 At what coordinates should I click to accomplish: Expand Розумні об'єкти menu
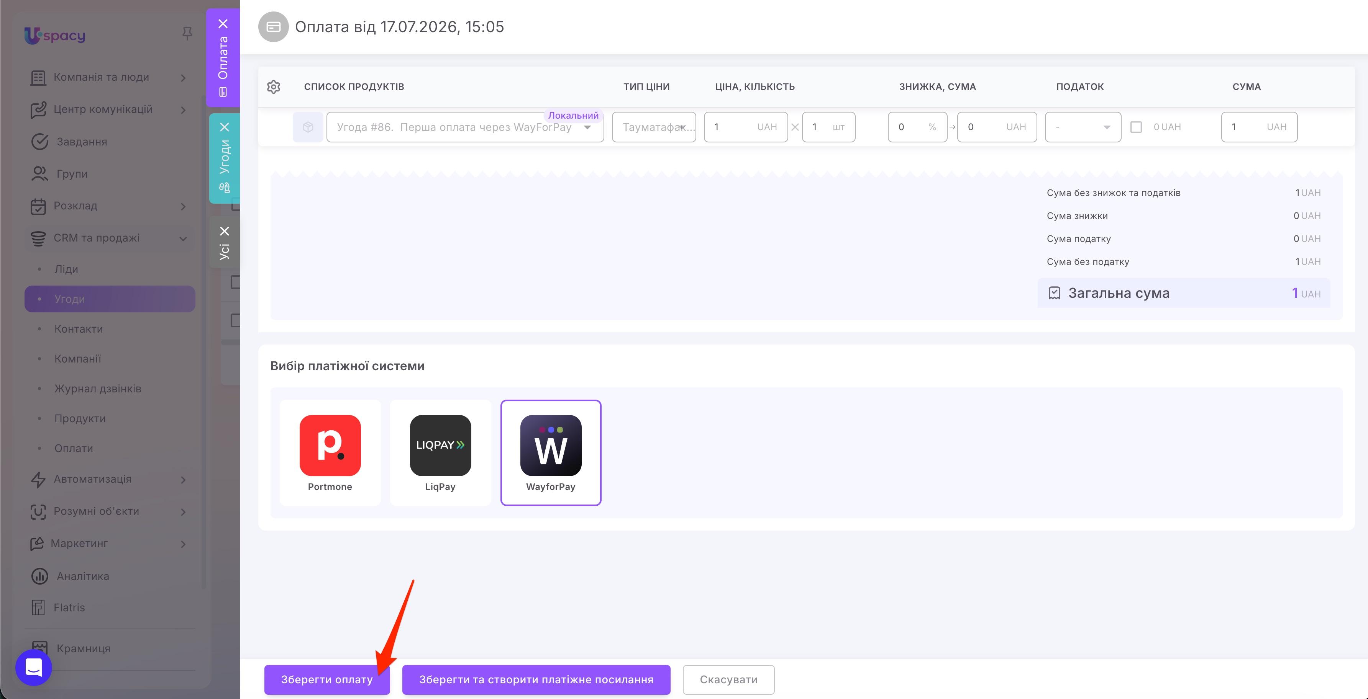coord(183,512)
